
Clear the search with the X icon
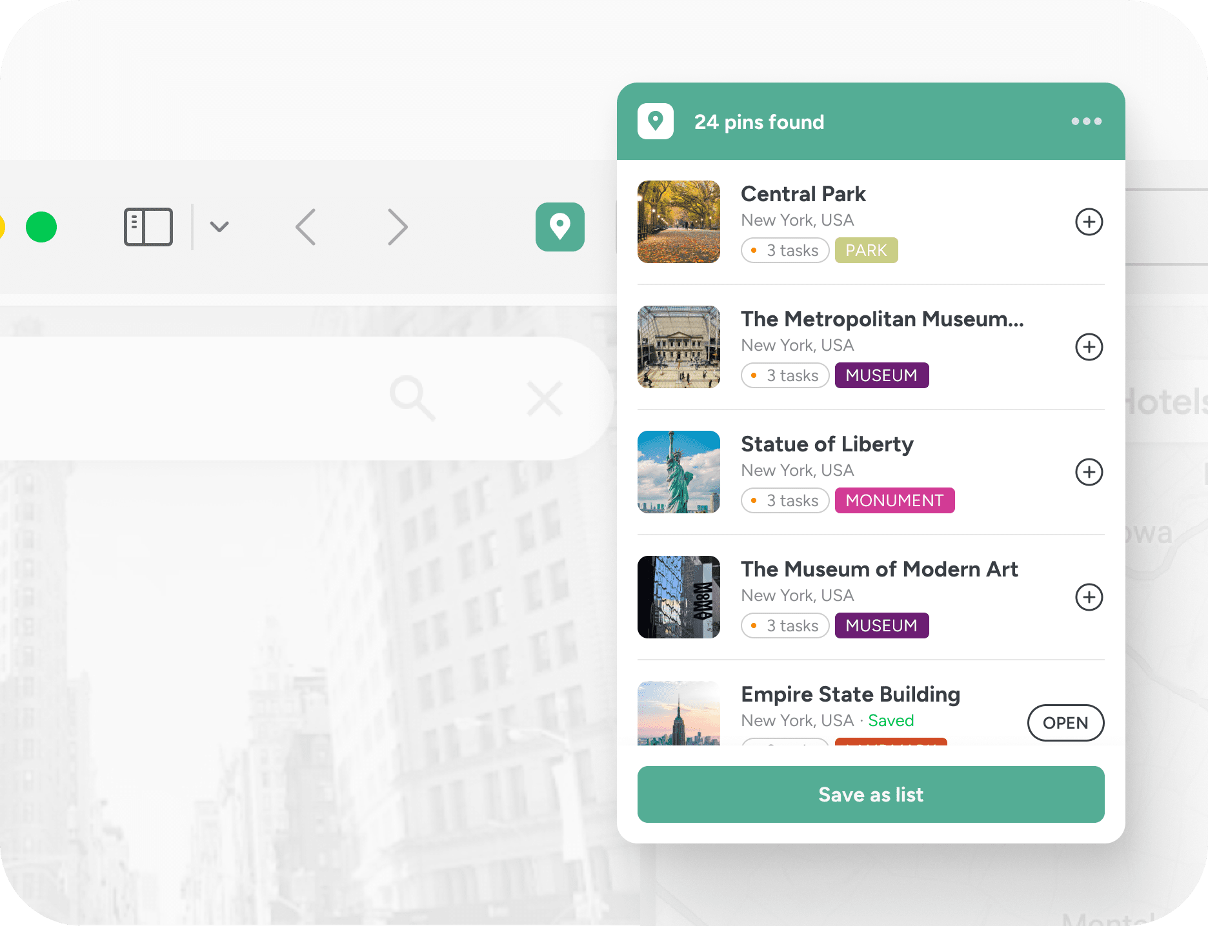(x=545, y=399)
